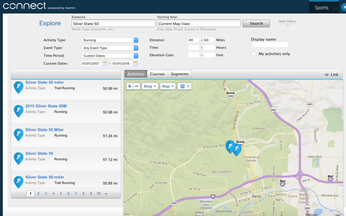Viewport: 346px width, 216px height.
Task: Focus the Starting Near field
Action: pyautogui.click(x=199, y=24)
